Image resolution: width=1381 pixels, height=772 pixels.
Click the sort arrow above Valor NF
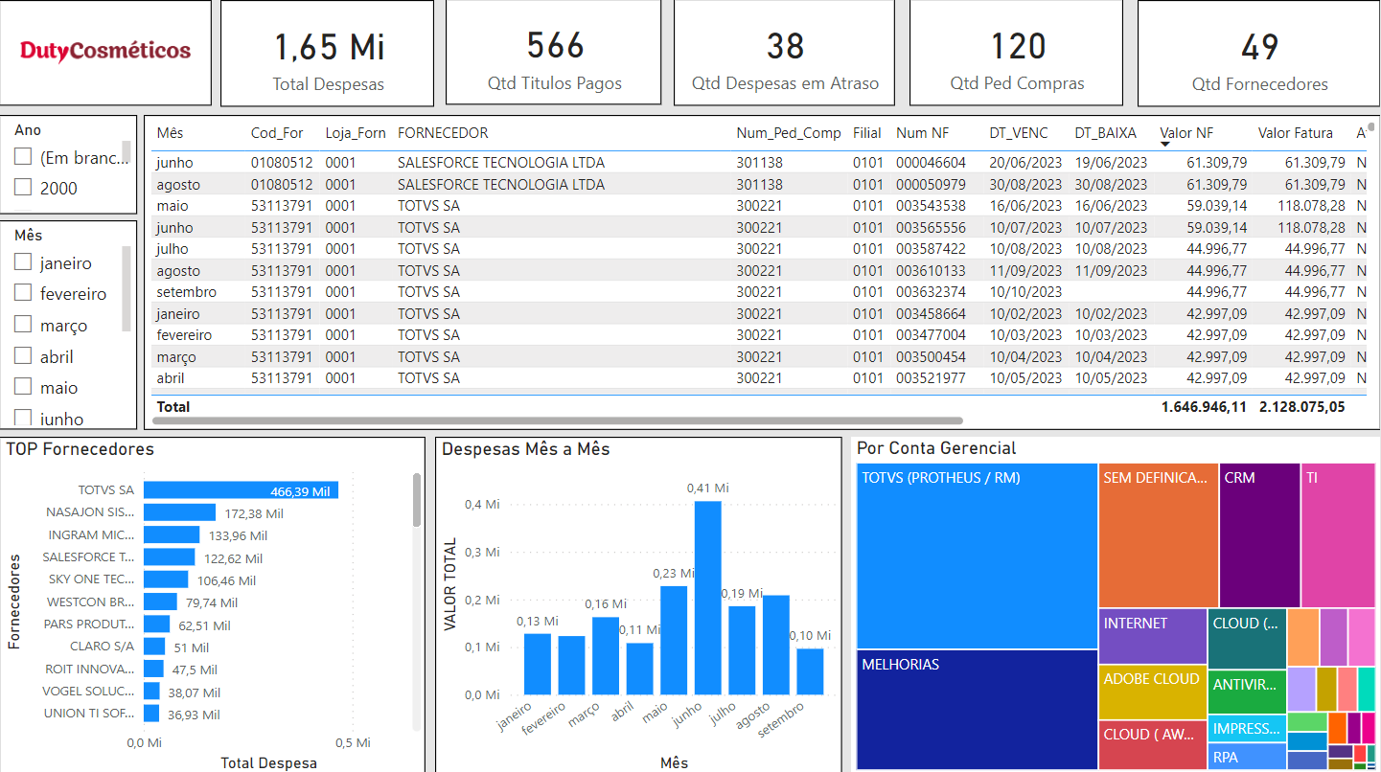click(1164, 145)
